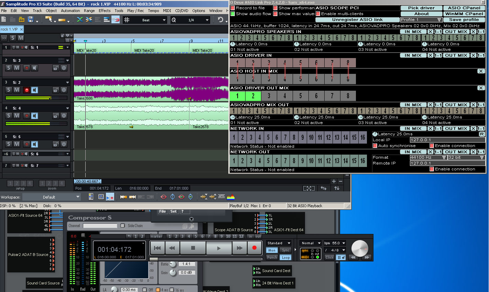
Task: Toggle speaker monitoring icon on track S: 2
Action: [34, 90]
